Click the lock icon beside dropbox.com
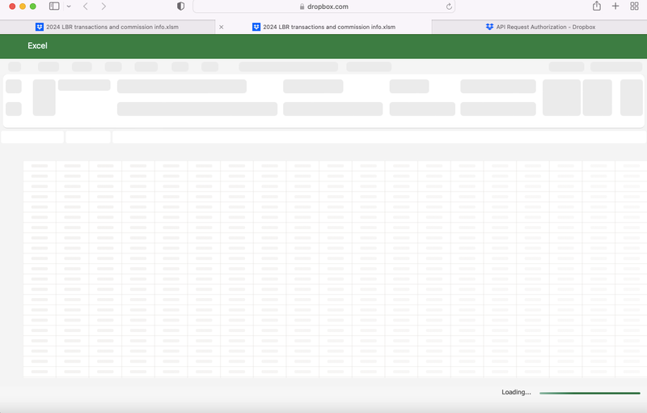This screenshot has width=647, height=413. [302, 6]
